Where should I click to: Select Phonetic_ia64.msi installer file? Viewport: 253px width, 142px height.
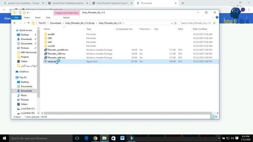(57, 58)
